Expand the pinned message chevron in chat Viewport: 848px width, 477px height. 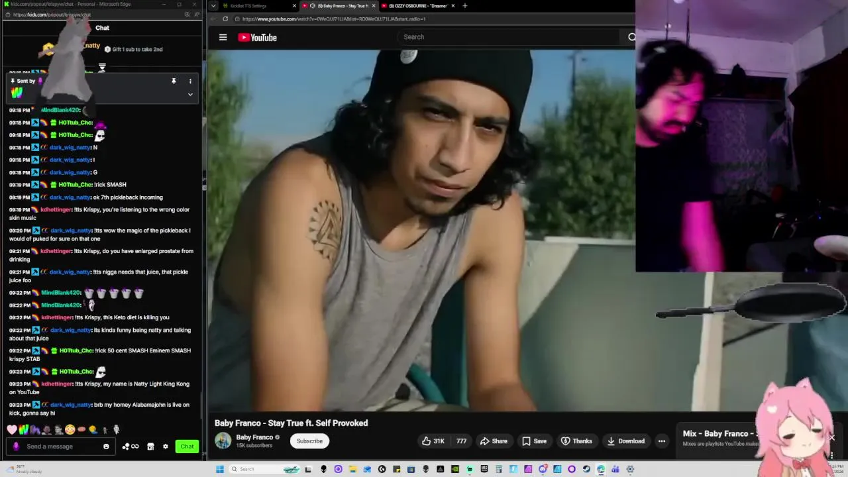tap(190, 94)
